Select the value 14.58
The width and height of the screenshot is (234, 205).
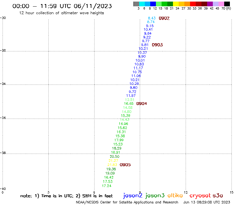tap(128, 108)
